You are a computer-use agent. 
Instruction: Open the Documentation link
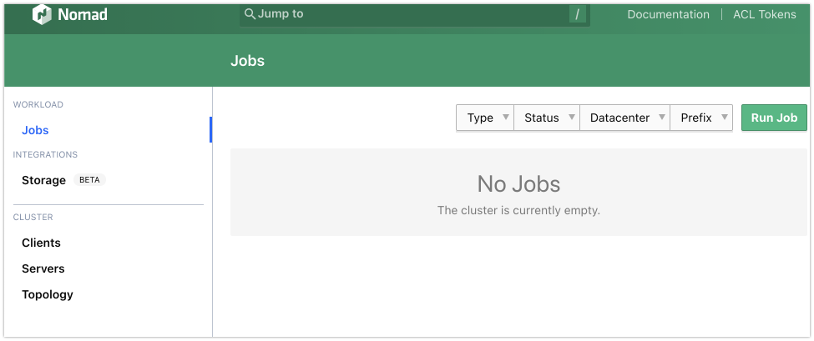668,14
